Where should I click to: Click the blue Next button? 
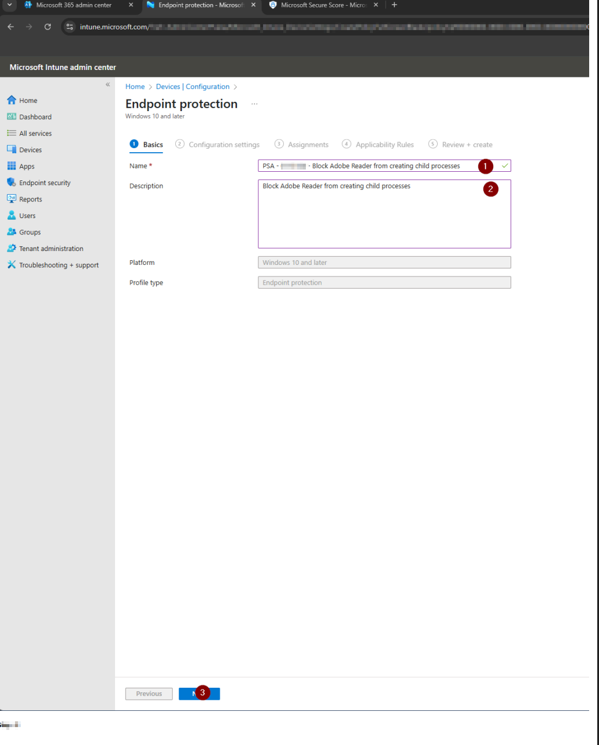(199, 694)
